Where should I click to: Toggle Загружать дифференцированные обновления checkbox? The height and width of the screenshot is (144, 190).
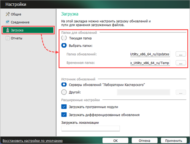pyautogui.click(x=64, y=115)
